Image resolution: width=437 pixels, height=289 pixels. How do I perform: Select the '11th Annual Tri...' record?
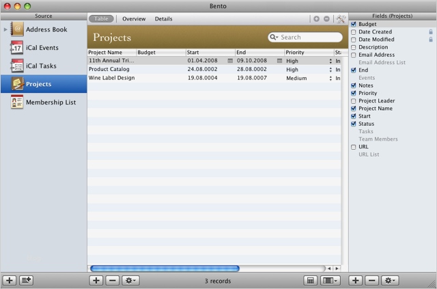click(214, 61)
